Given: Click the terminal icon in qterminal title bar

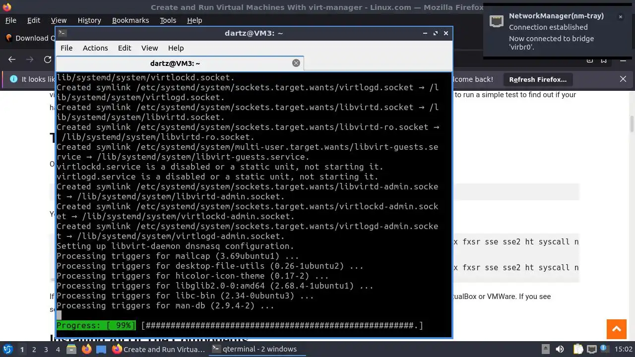Looking at the screenshot, I should point(63,33).
